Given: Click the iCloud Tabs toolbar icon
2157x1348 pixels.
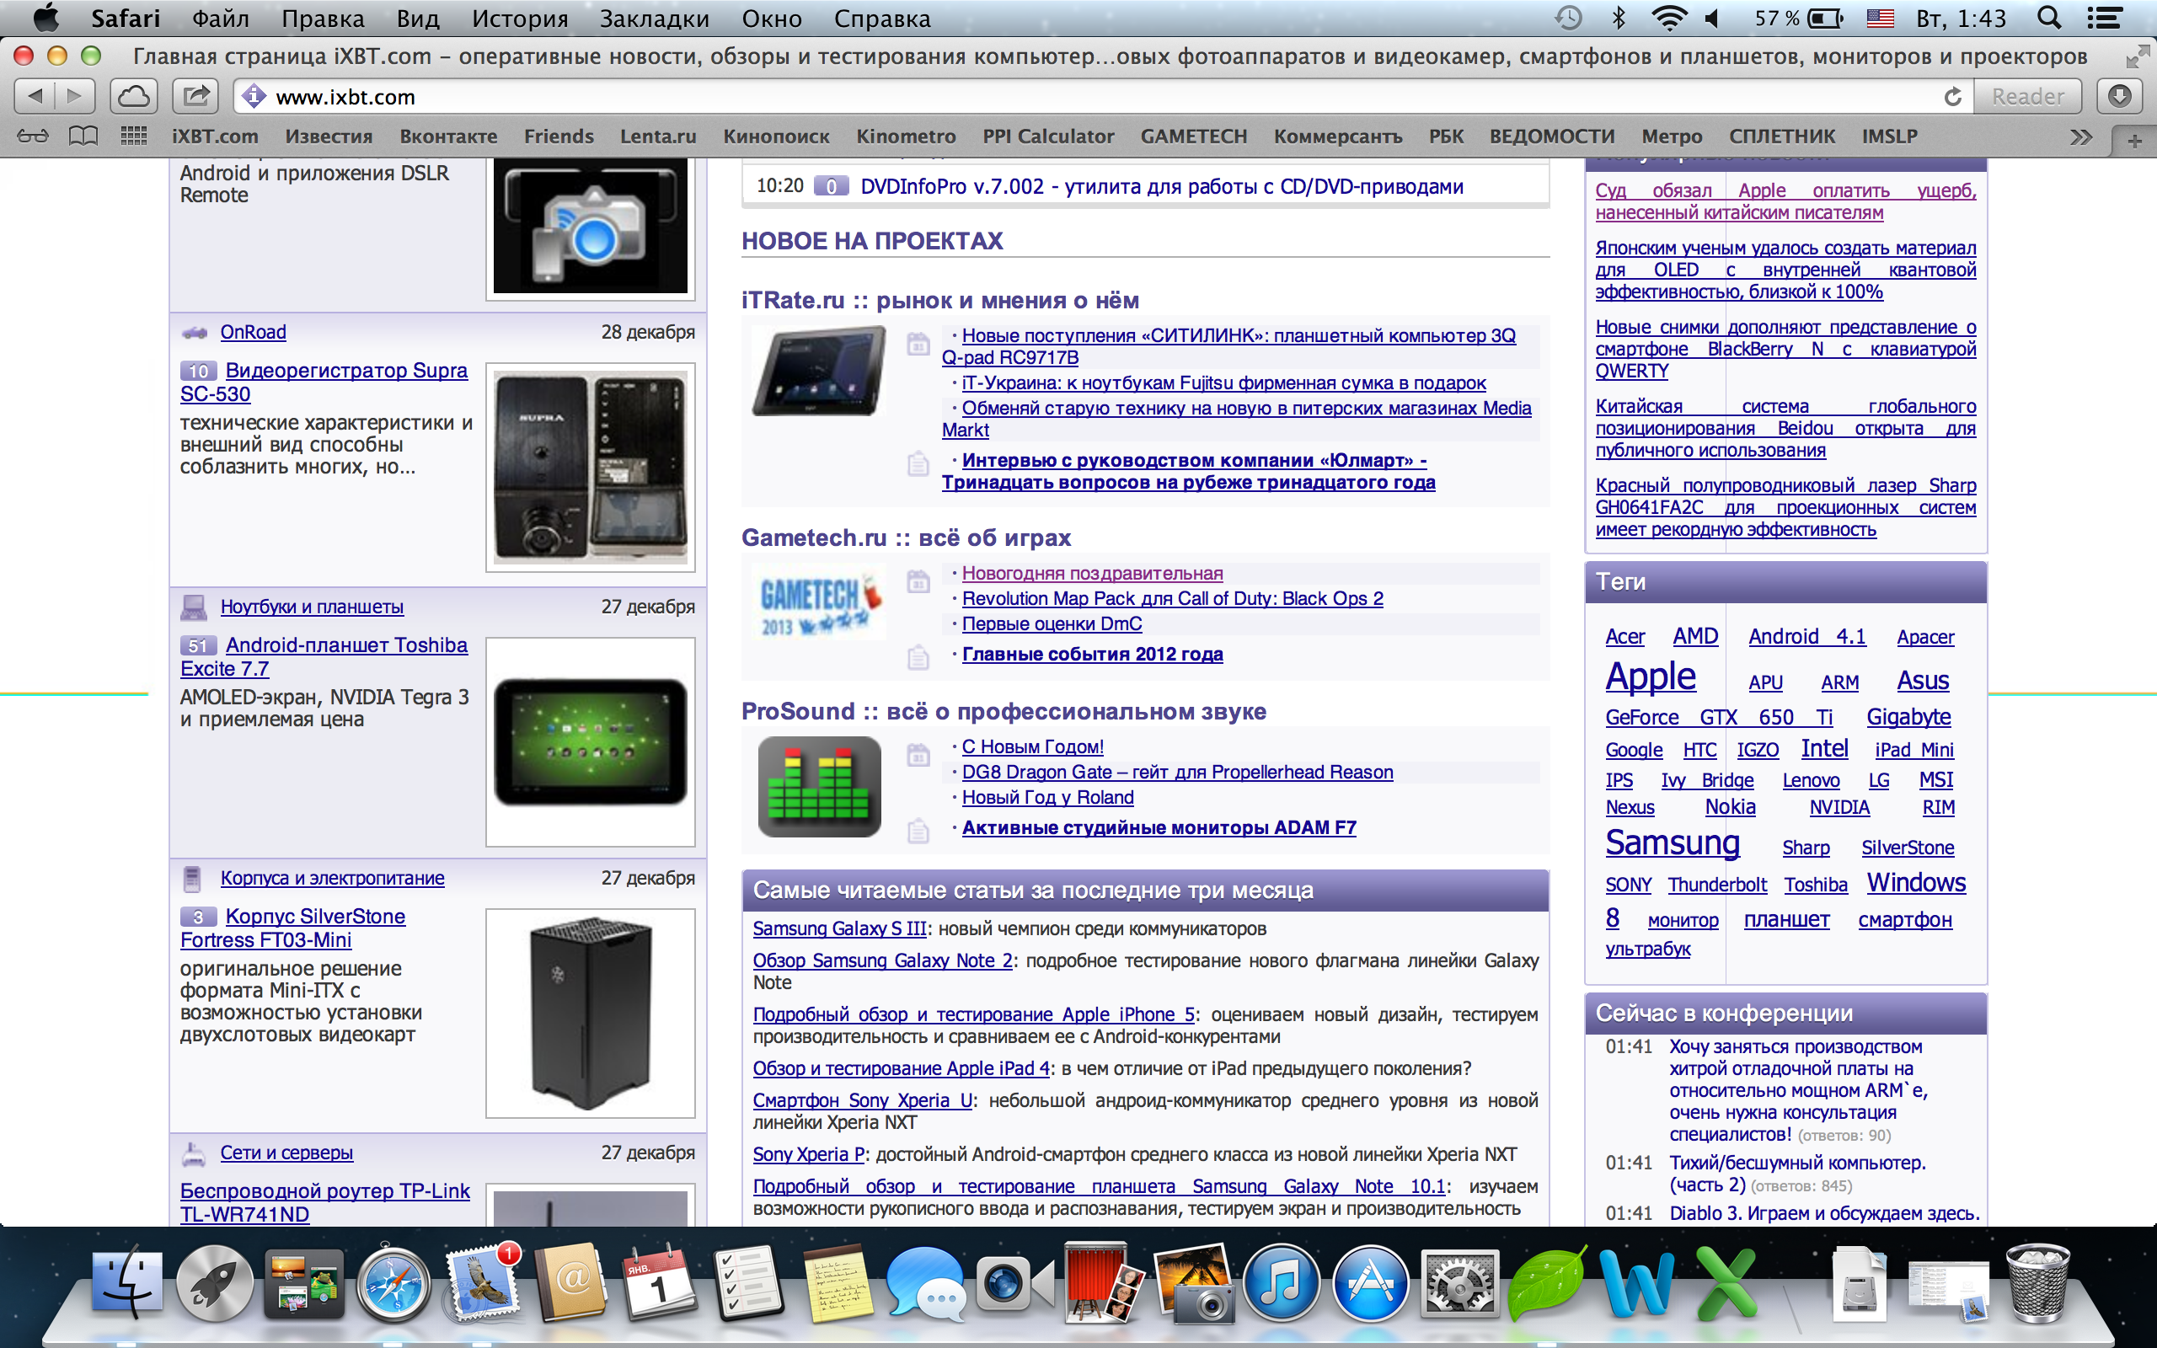Looking at the screenshot, I should pos(134,96).
